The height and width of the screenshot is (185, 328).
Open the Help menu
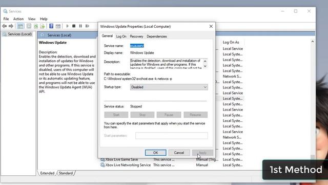pyautogui.click(x=44, y=19)
